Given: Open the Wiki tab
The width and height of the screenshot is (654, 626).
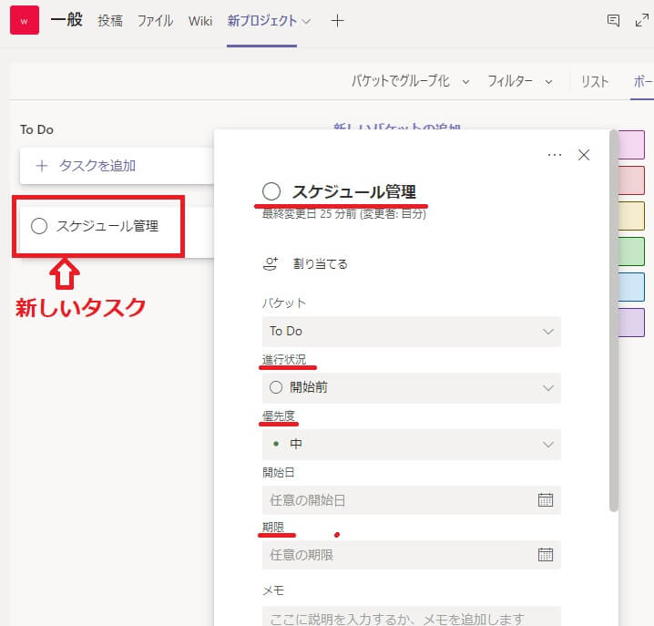Looking at the screenshot, I should point(200,21).
